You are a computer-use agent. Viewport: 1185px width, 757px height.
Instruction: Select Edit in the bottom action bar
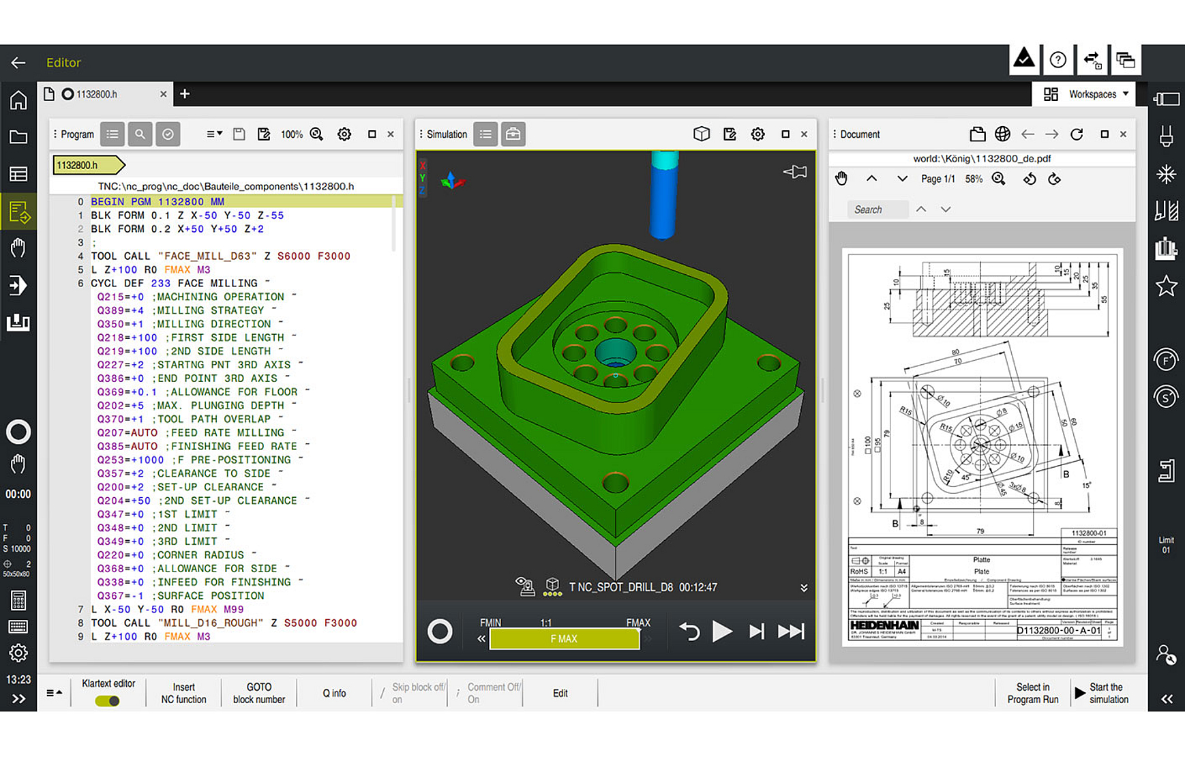[560, 693]
